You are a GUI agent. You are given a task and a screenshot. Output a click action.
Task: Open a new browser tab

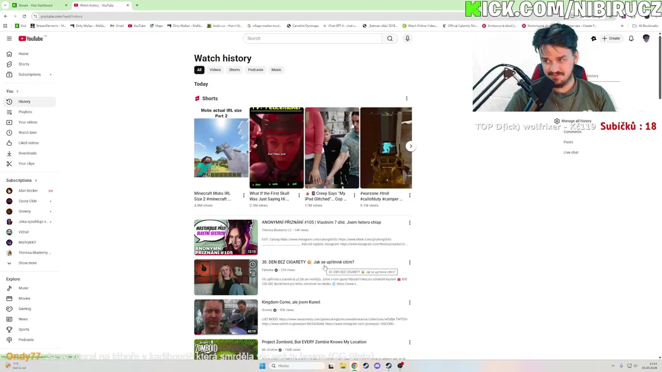[137, 5]
